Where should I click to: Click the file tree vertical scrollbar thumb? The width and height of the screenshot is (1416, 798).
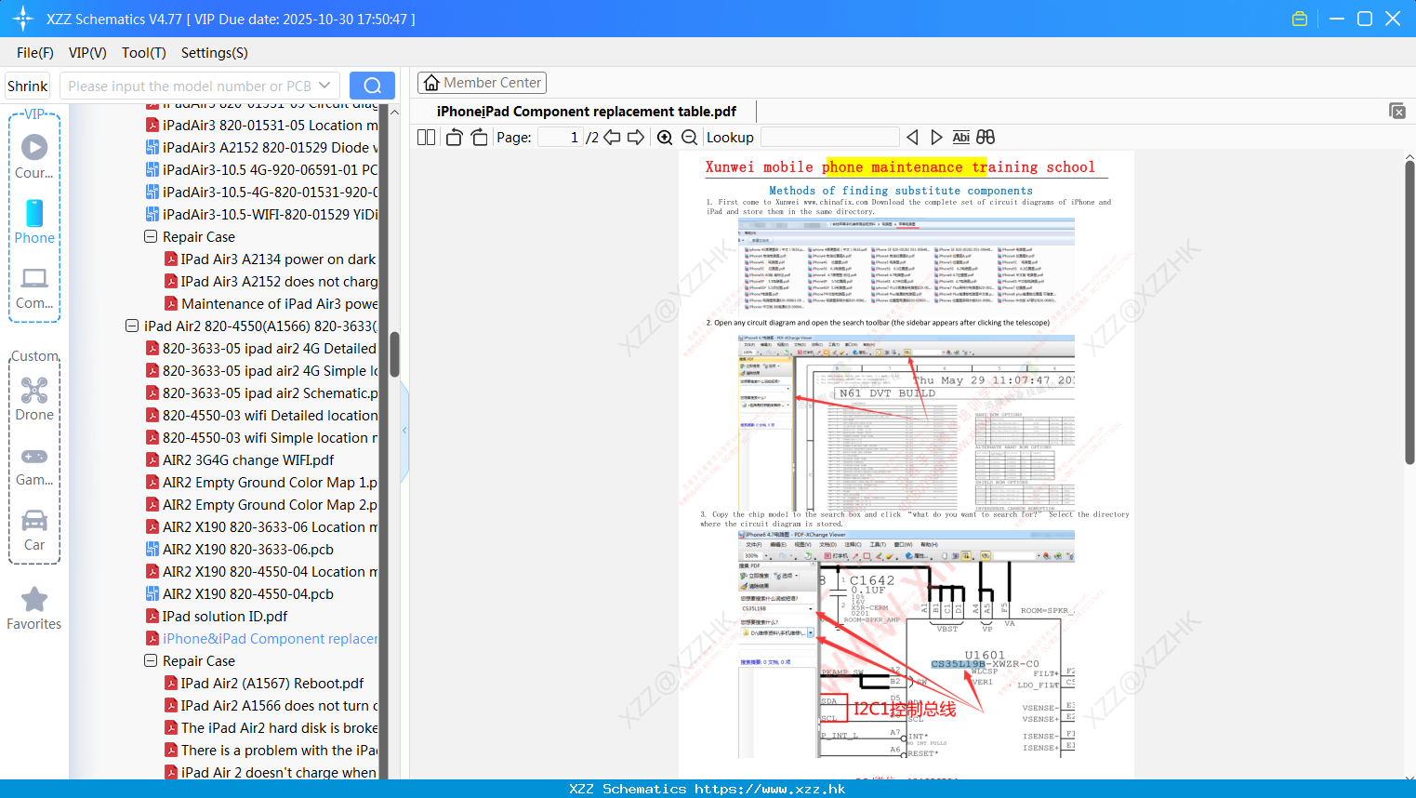pyautogui.click(x=394, y=354)
